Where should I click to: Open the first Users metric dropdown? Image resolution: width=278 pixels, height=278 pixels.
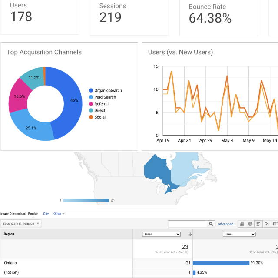pyautogui.click(x=161, y=234)
